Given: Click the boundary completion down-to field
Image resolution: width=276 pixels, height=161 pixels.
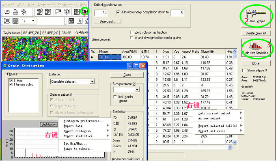Looking at the screenshot, I should pos(177,13).
